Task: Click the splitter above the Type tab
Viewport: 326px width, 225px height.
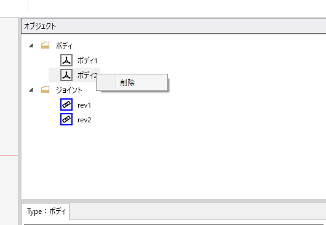Action: click(x=173, y=201)
